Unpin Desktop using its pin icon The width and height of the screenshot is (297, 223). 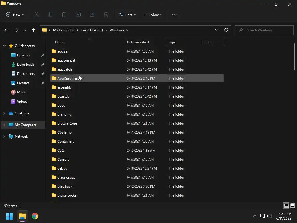click(x=43, y=55)
